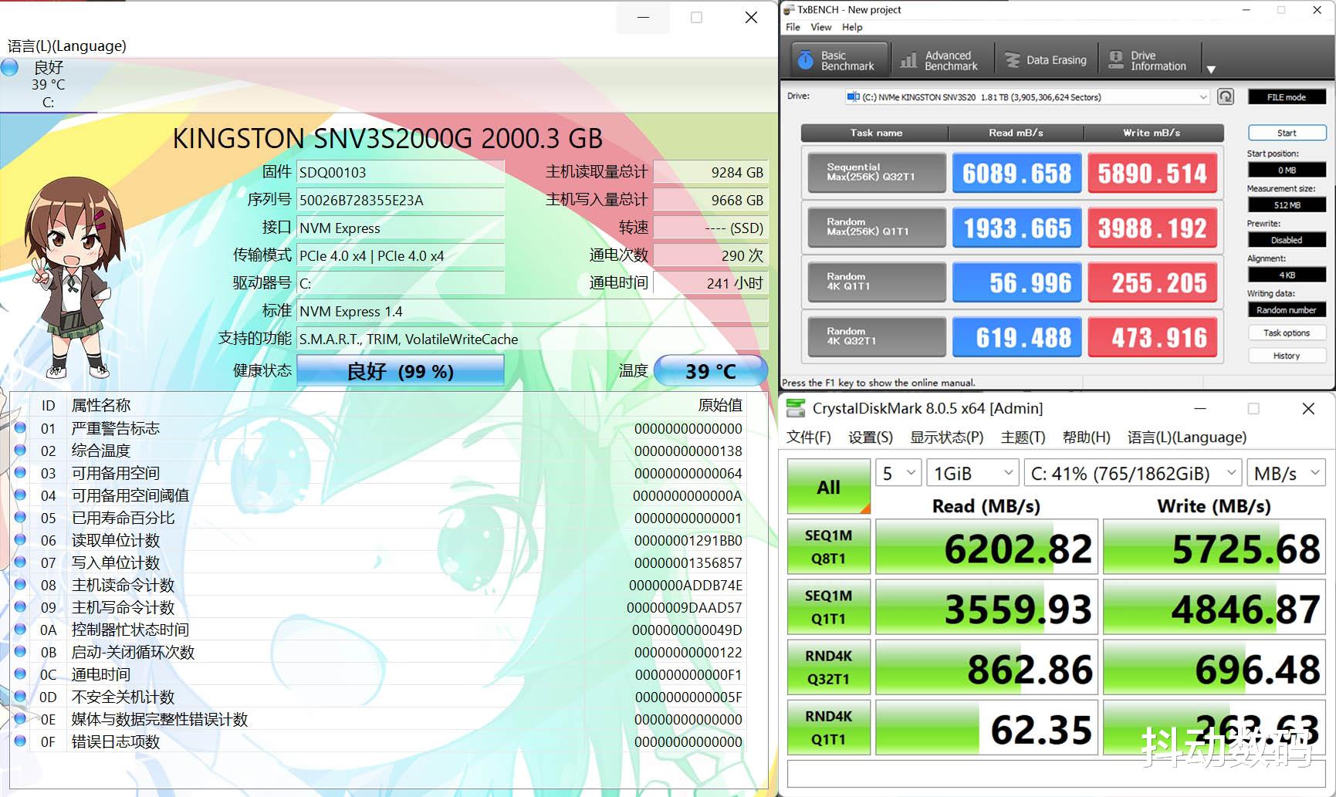Click the CrystalDiskMark app icon in title bar

(796, 408)
